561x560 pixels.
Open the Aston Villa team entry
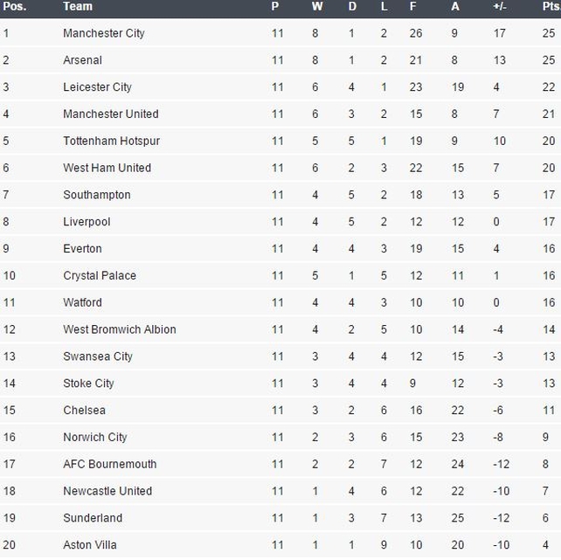click(x=90, y=545)
